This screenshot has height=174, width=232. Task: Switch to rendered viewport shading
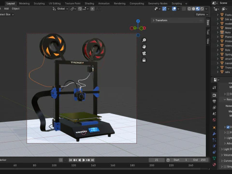[202, 9]
